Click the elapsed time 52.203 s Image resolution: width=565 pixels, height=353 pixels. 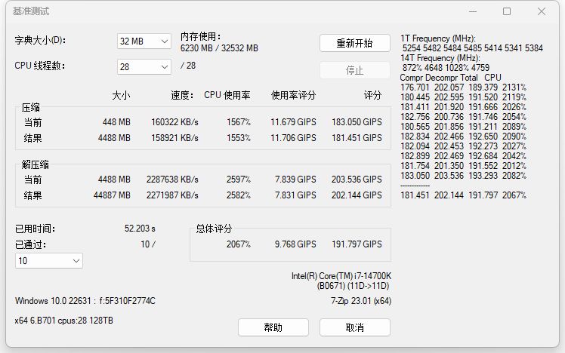click(140, 229)
